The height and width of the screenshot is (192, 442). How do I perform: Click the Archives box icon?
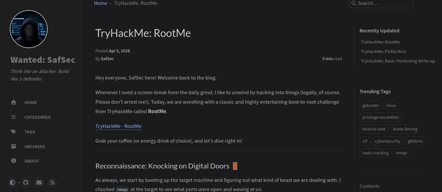pos(14,146)
